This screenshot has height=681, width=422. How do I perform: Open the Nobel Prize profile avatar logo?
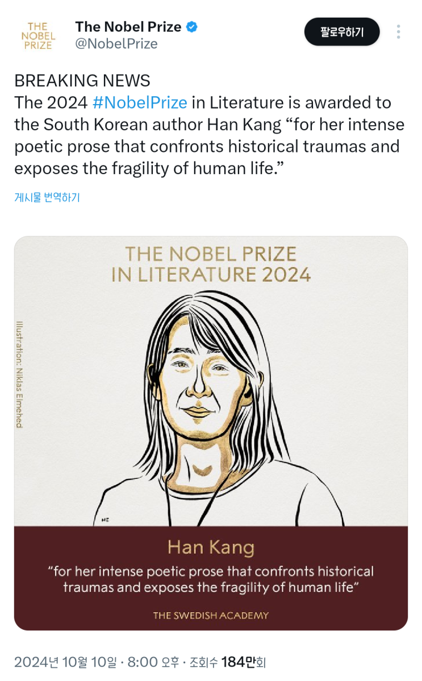coord(39,35)
